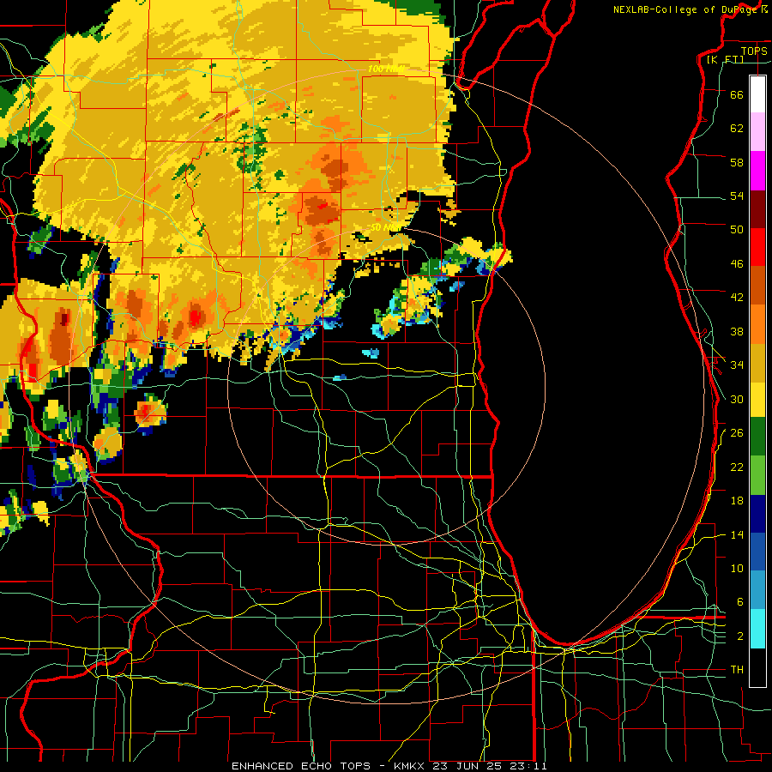Click the navy blue legend swatch
The width and height of the screenshot is (772, 772).
tap(757, 514)
